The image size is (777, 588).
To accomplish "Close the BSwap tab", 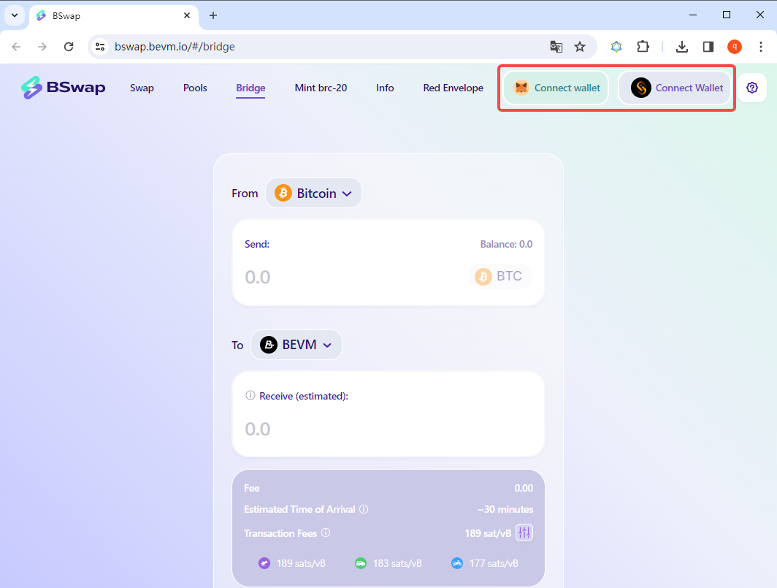I will [187, 15].
